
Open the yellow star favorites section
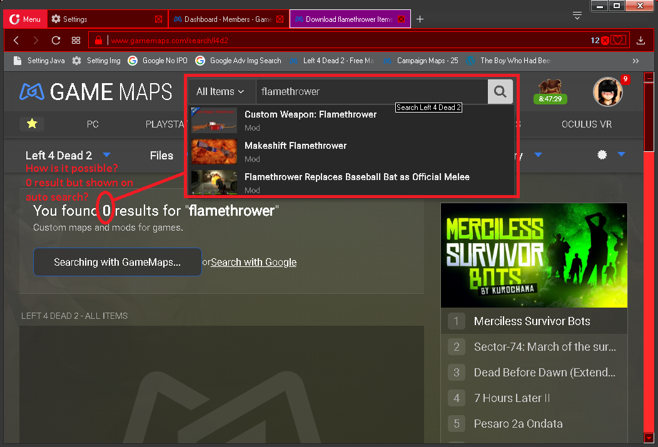pyautogui.click(x=32, y=124)
